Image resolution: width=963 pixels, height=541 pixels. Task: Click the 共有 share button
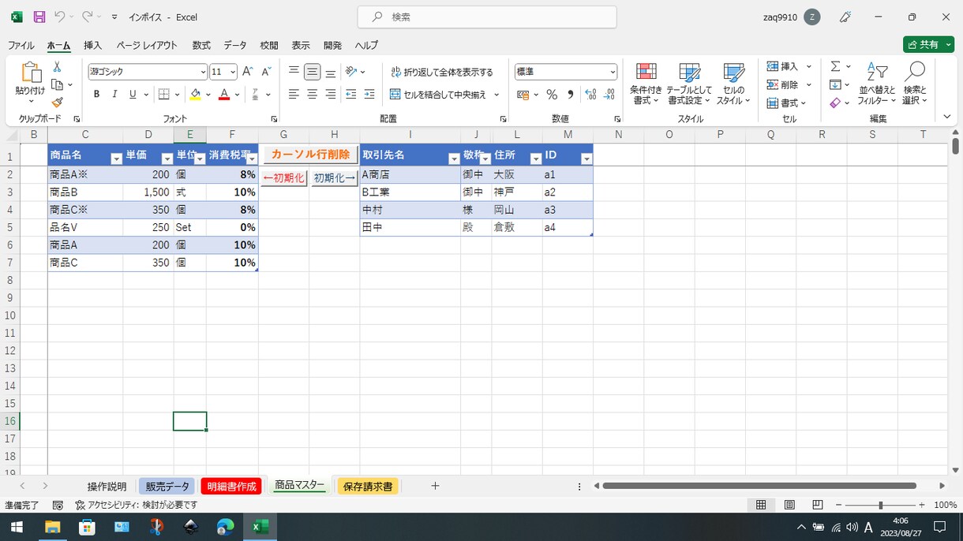(x=928, y=45)
